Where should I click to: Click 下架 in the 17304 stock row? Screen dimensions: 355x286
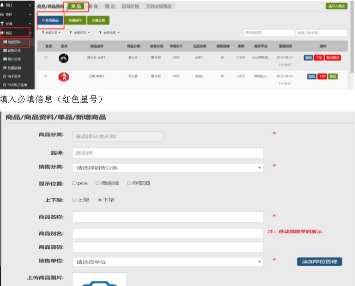319,58
